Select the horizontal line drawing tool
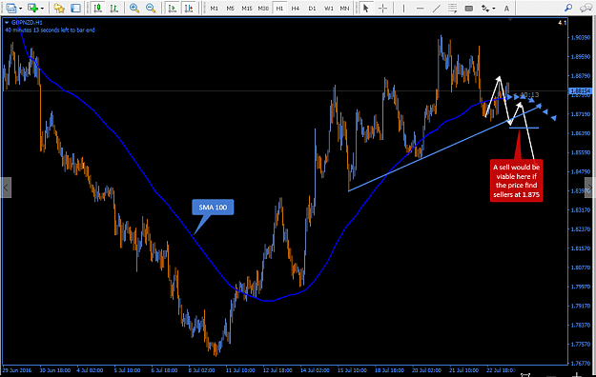Screen dimensions: 596x377 click(x=420, y=8)
